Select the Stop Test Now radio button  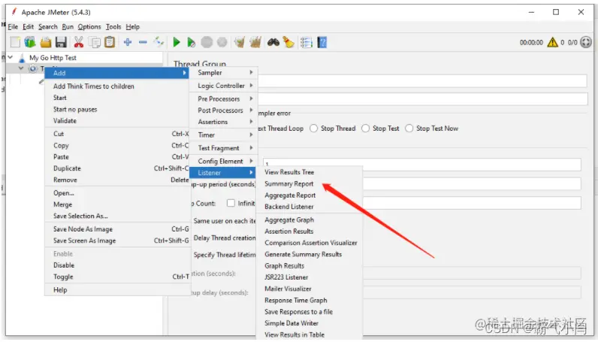coord(409,129)
